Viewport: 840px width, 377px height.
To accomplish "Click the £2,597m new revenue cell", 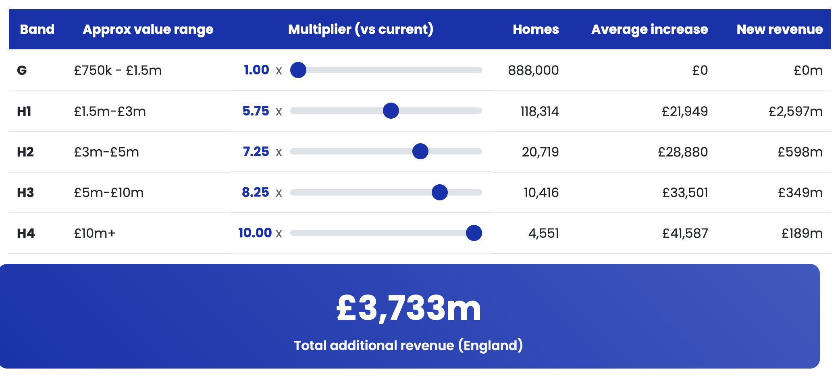I will coord(795,111).
